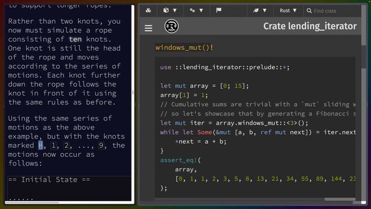Click the selected H knot marker
This screenshot has height=209, width=371.
(x=41, y=145)
